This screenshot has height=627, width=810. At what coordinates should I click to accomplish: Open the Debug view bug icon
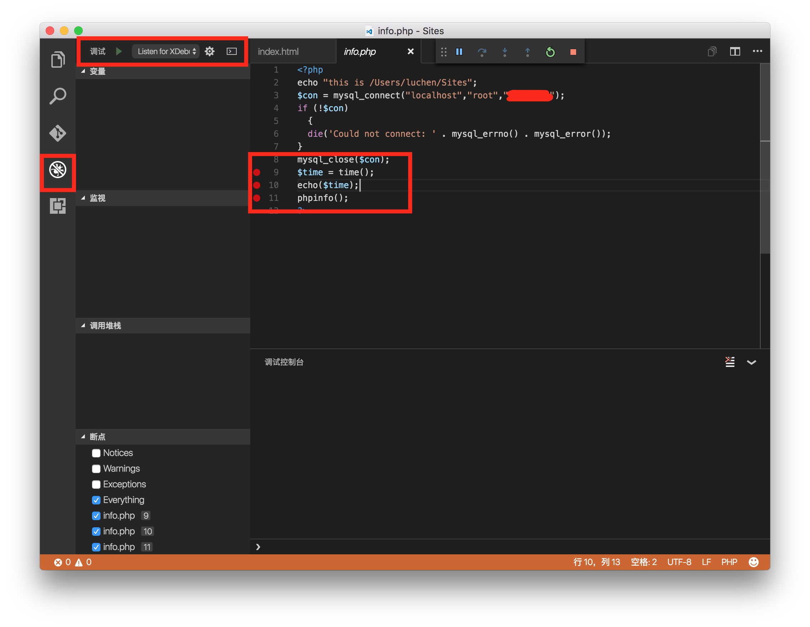click(x=58, y=170)
